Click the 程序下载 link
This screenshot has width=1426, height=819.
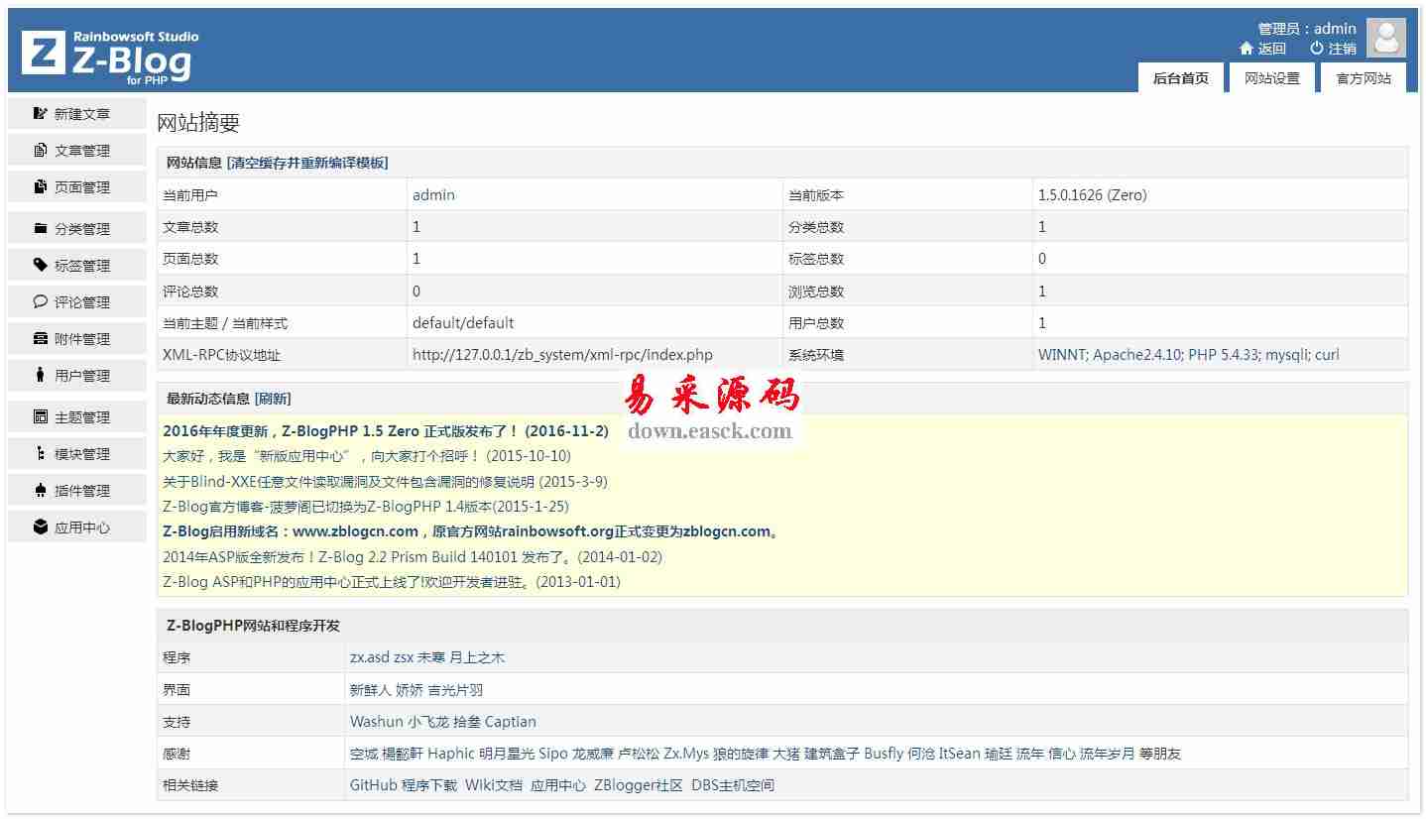429,785
